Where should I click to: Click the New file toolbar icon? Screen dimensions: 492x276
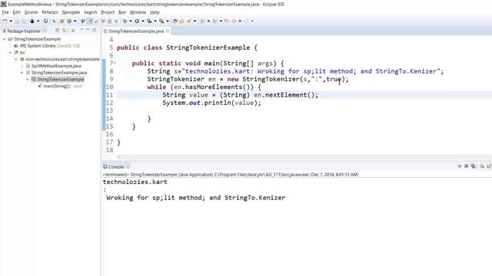tap(5, 21)
